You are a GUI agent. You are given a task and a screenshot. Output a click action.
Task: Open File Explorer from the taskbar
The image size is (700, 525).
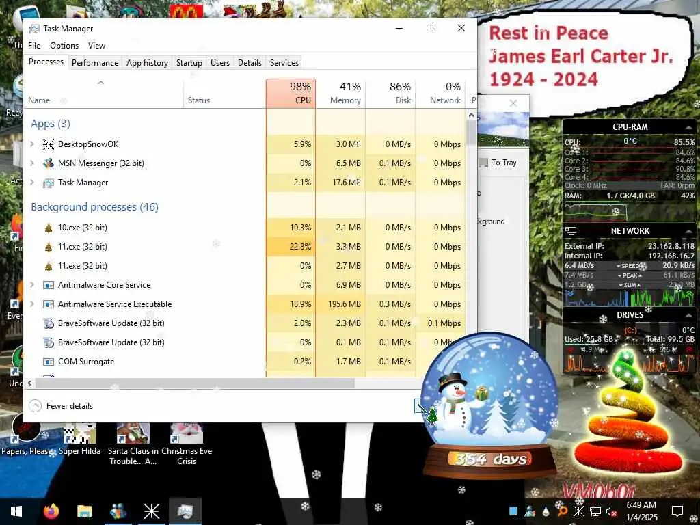84,511
